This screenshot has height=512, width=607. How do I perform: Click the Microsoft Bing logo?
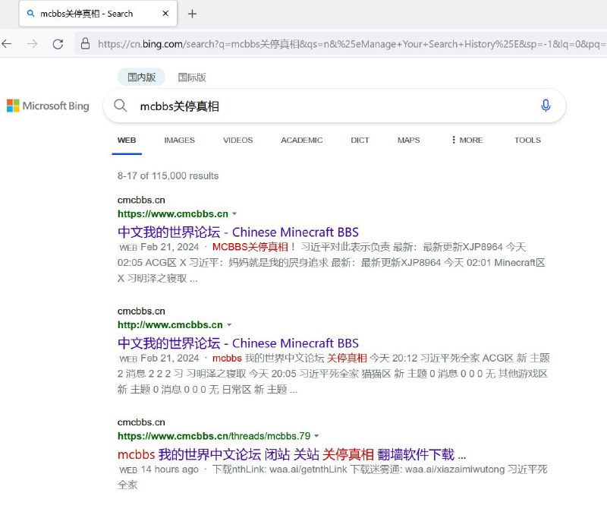[x=48, y=106]
